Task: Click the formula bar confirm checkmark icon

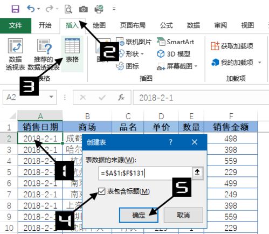Action: [x=102, y=98]
